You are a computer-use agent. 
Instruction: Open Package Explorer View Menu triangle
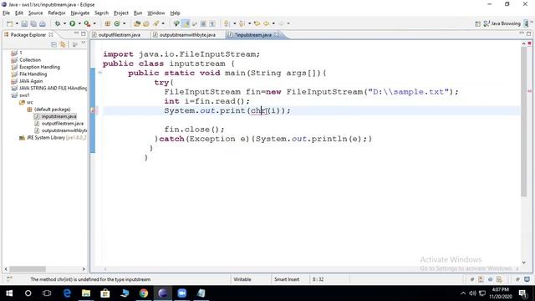84,43
